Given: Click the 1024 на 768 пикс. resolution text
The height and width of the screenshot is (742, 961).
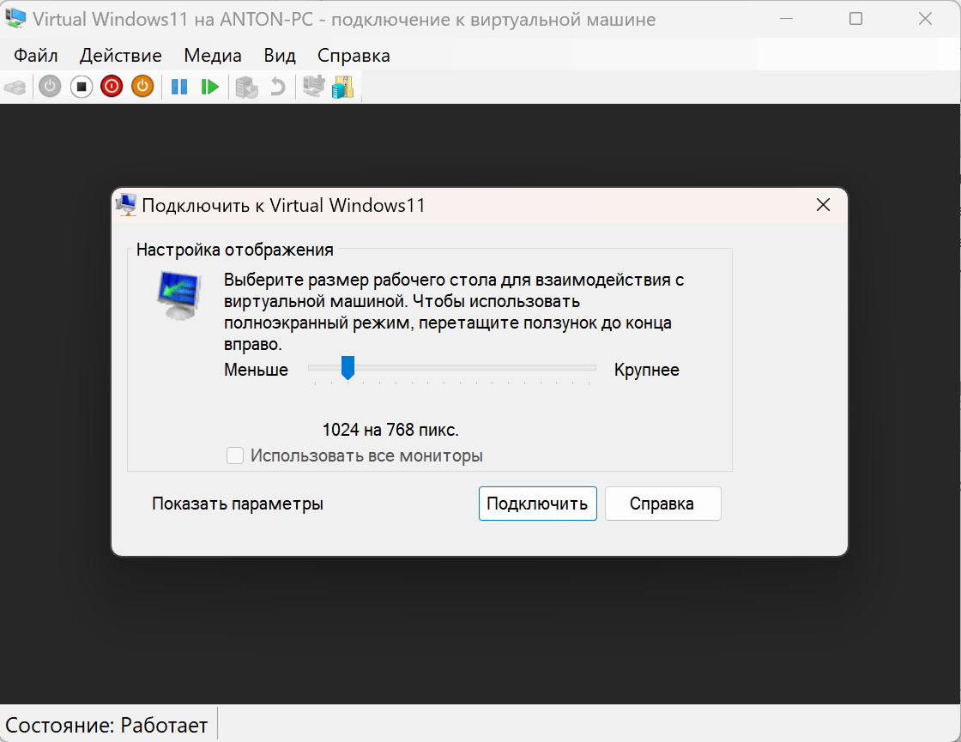Looking at the screenshot, I should pos(390,430).
